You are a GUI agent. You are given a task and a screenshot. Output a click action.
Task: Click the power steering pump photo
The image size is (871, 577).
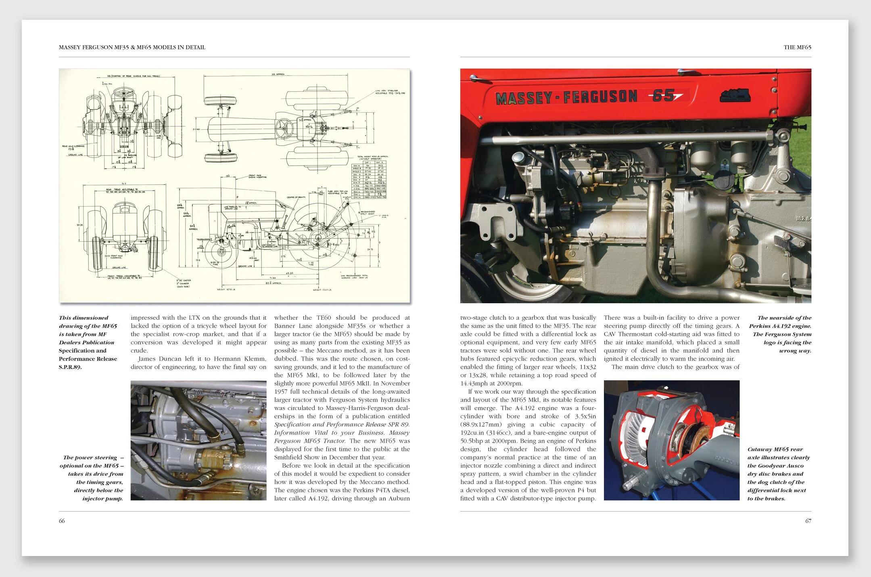198,440
